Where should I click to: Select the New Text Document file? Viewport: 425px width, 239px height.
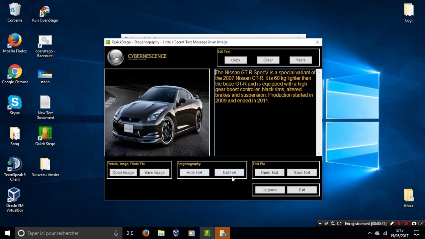click(45, 108)
